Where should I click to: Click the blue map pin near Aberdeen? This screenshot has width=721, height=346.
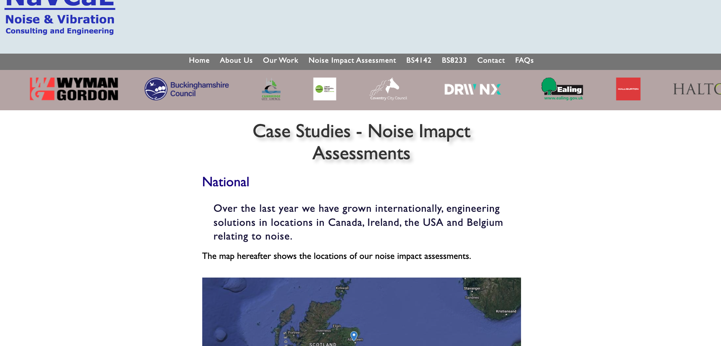[x=354, y=335]
